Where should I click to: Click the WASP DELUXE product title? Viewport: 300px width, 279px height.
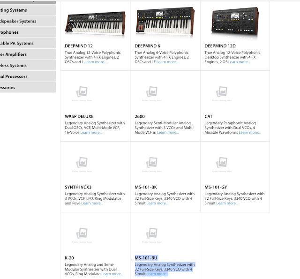tap(79, 116)
